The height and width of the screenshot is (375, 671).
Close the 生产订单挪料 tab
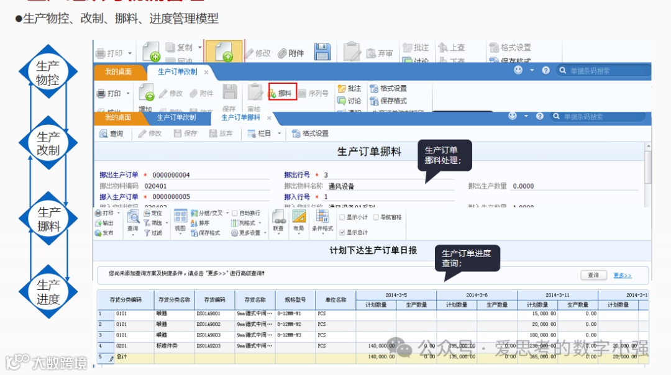269,118
